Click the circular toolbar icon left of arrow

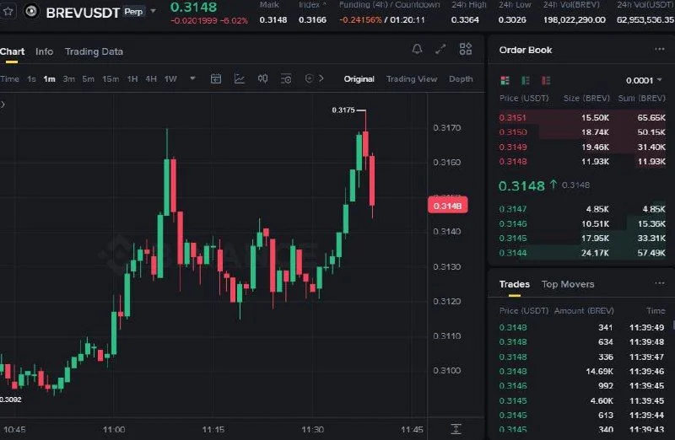(309, 78)
